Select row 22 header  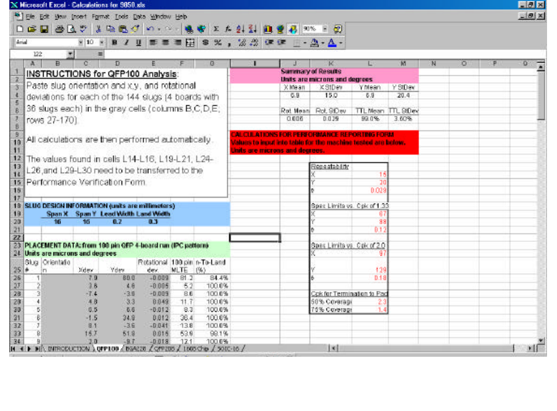point(16,238)
